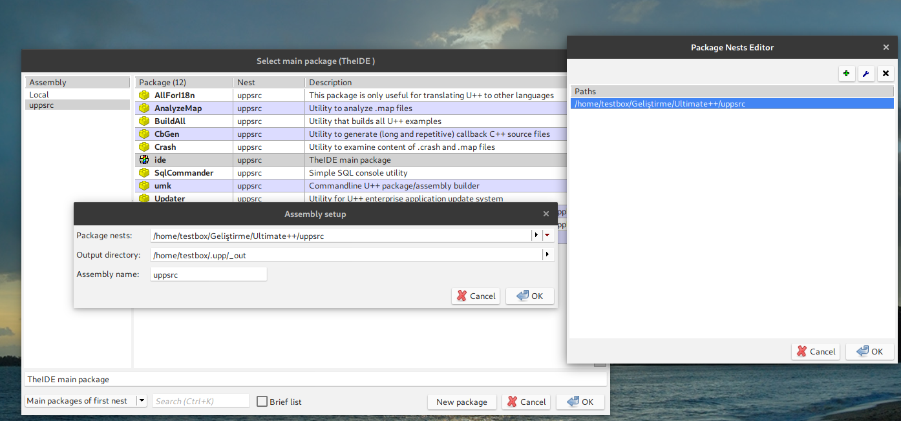Click the AllForI18n package icon
This screenshot has width=901, height=421.
pos(144,96)
